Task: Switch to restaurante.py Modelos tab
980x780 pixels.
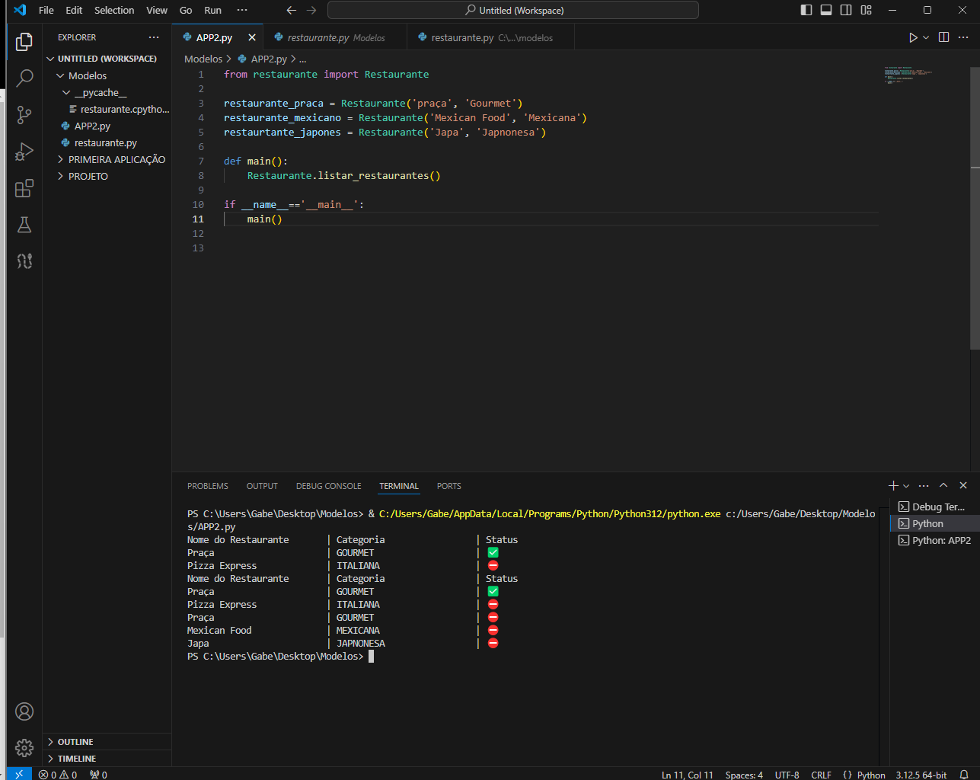Action: (x=336, y=37)
